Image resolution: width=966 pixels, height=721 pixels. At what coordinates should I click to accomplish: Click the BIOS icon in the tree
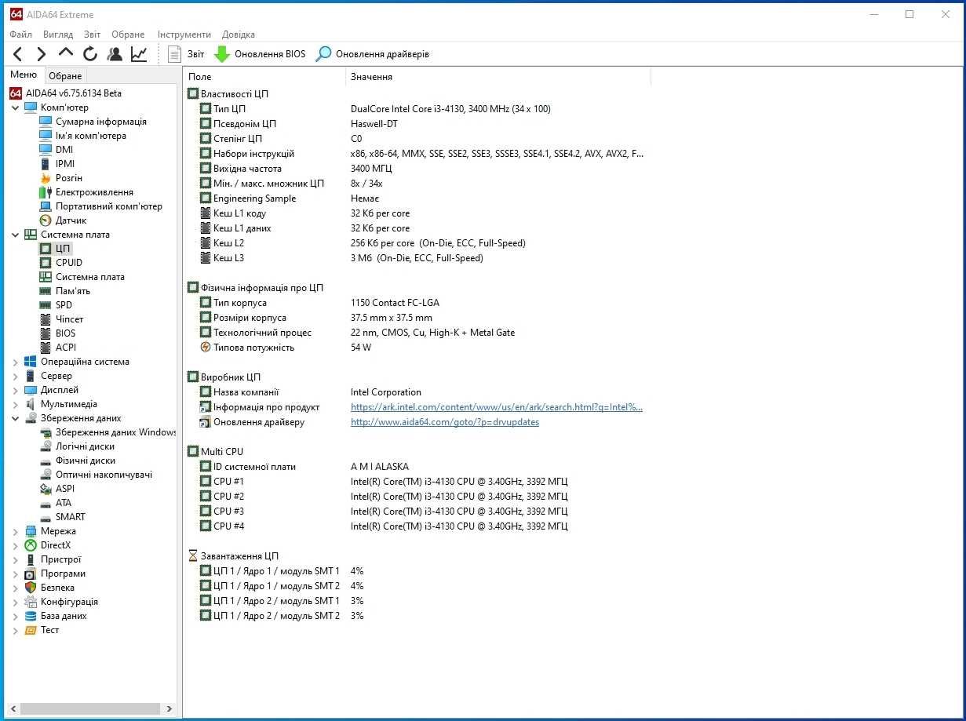pos(46,333)
